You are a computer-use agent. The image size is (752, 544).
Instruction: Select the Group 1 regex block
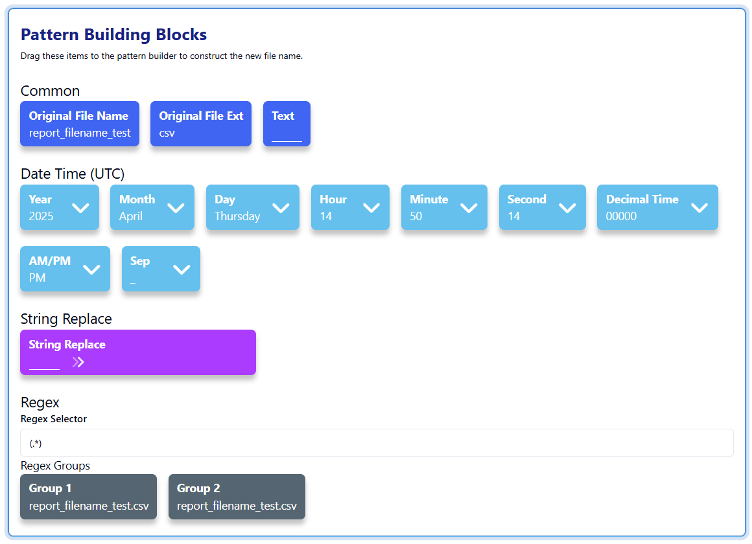tap(88, 497)
